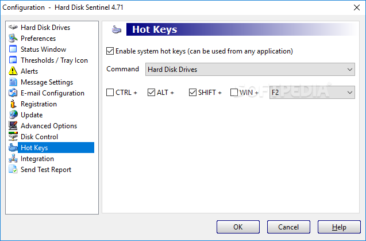Click the yellow Alerts warning icon
Image resolution: width=366 pixels, height=241 pixels.
click(x=13, y=71)
